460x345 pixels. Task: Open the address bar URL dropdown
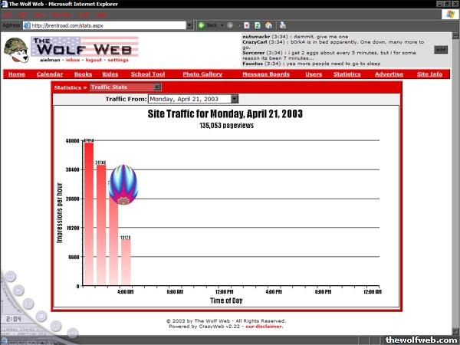pyautogui.click(x=189, y=25)
